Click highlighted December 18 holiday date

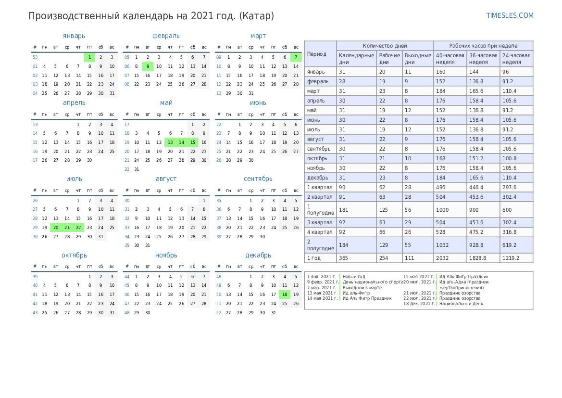285,294
